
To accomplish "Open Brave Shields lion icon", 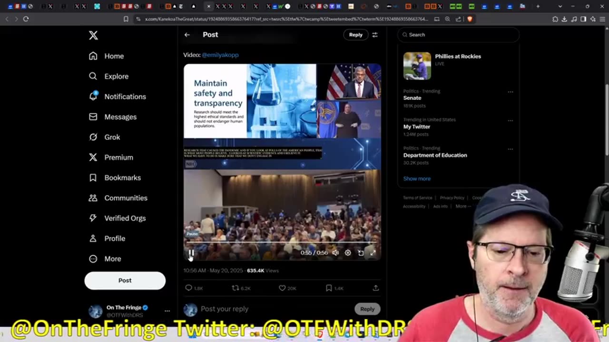I will tap(470, 19).
